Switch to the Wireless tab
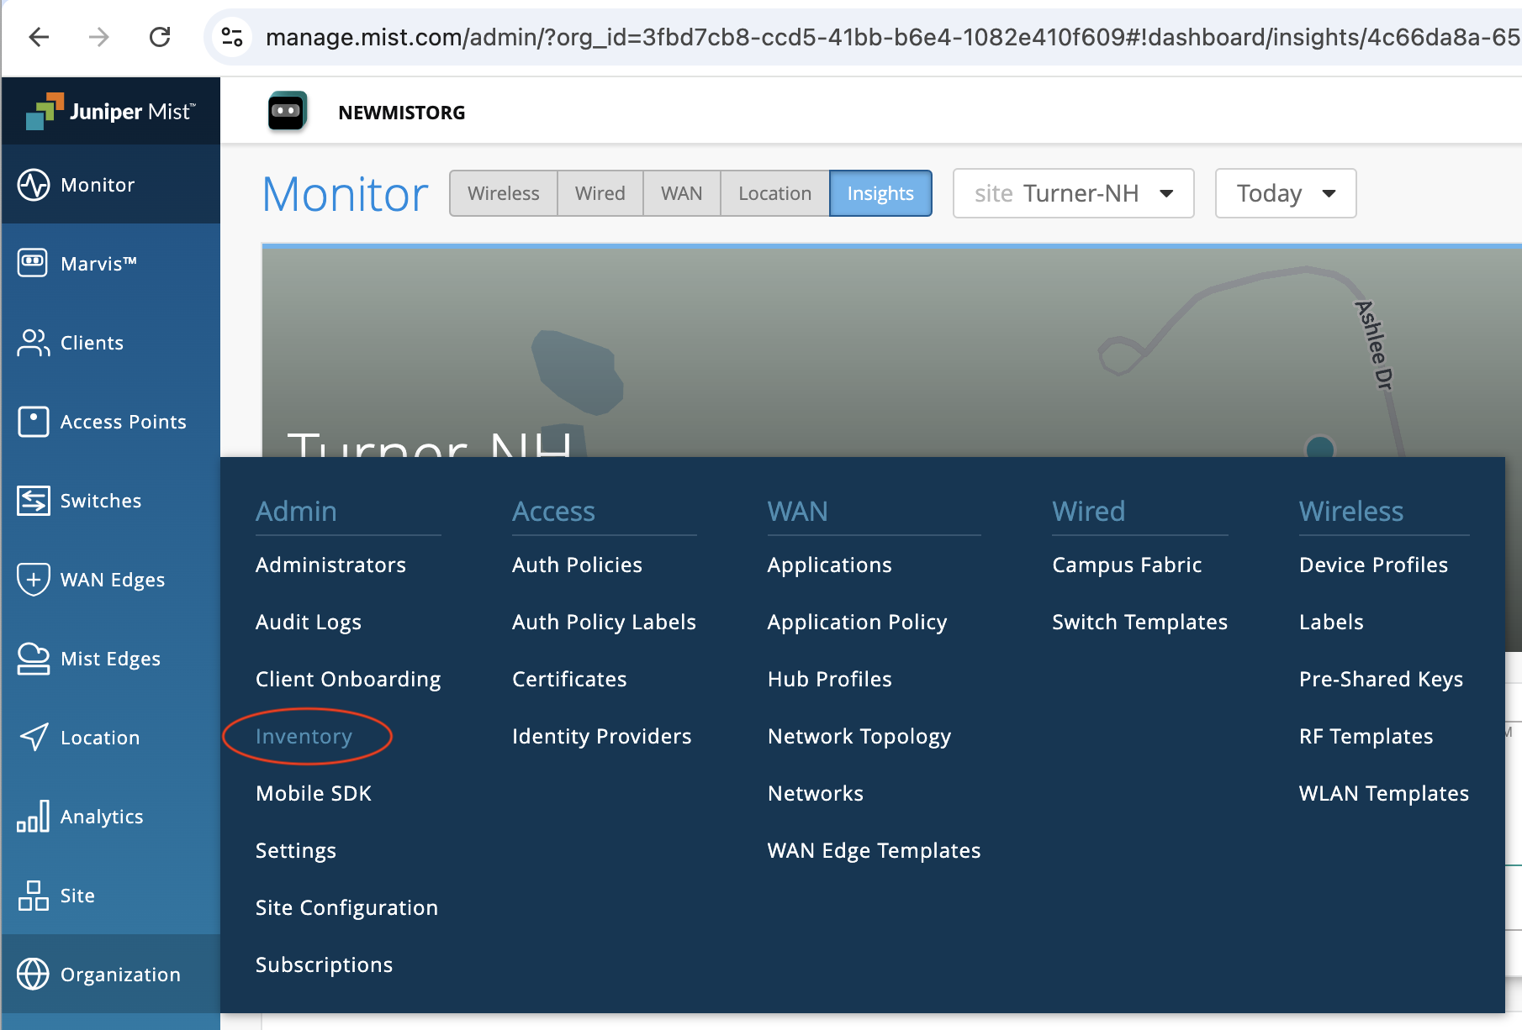The image size is (1522, 1030). tap(504, 193)
